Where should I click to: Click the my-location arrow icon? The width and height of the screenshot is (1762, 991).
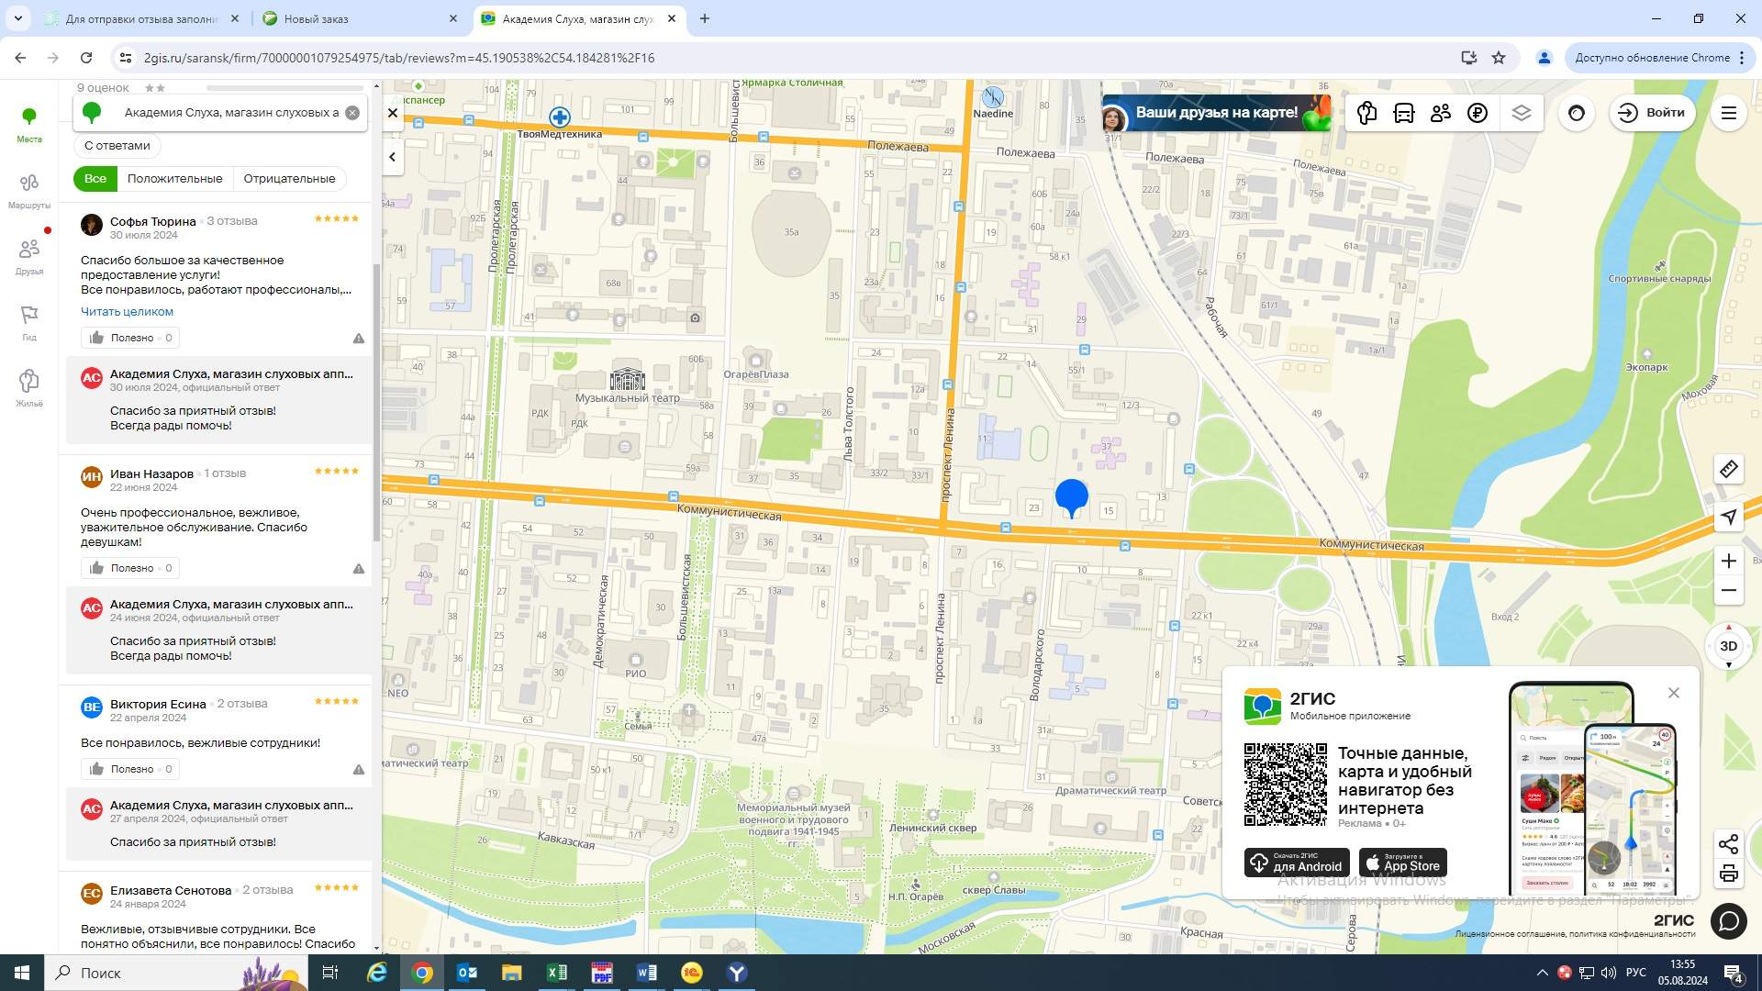[1728, 518]
